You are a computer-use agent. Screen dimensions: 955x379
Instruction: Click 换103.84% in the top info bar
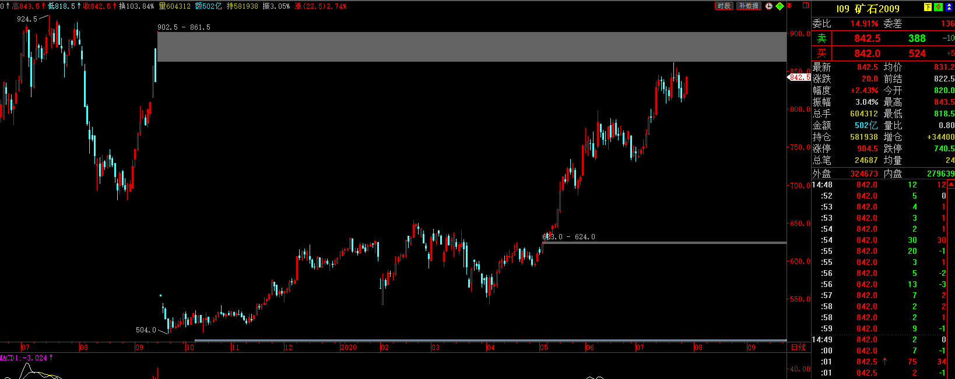click(x=136, y=6)
